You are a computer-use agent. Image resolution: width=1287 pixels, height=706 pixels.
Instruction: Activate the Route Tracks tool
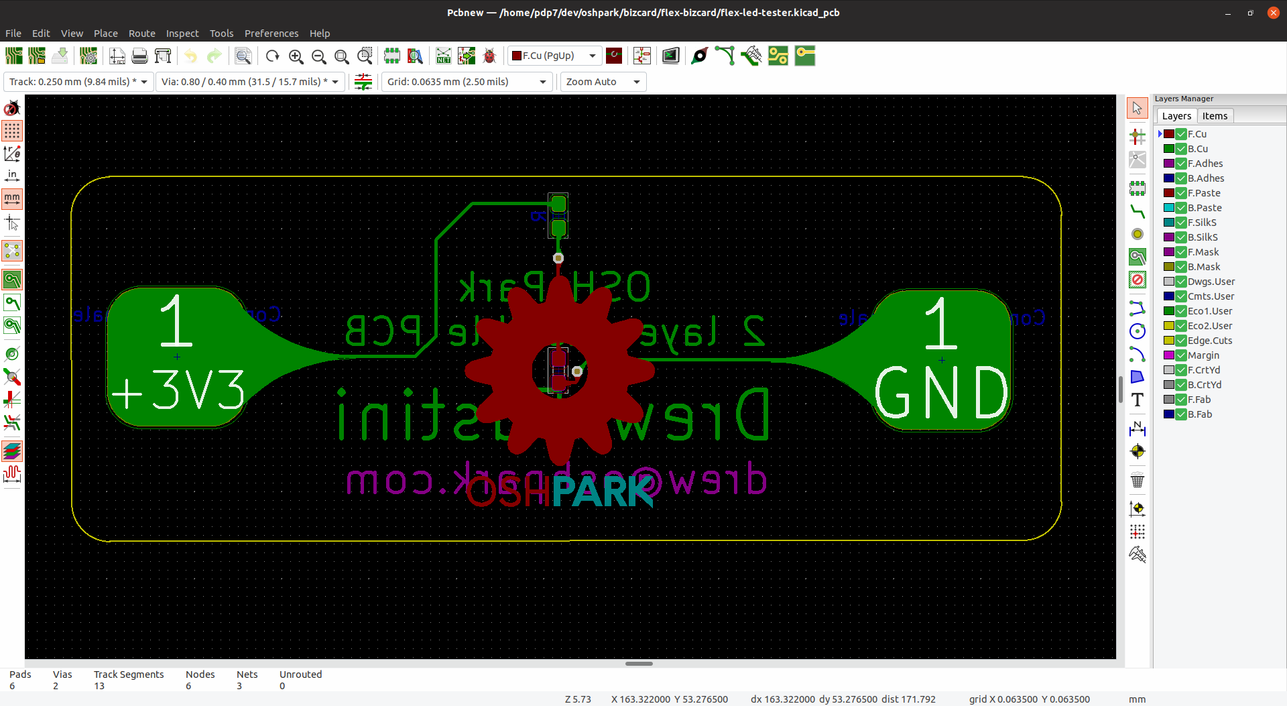coord(1137,212)
